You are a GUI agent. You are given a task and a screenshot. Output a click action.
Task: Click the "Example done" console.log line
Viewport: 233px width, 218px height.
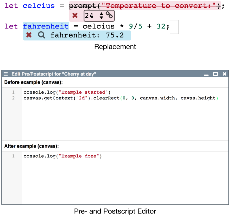point(62,156)
